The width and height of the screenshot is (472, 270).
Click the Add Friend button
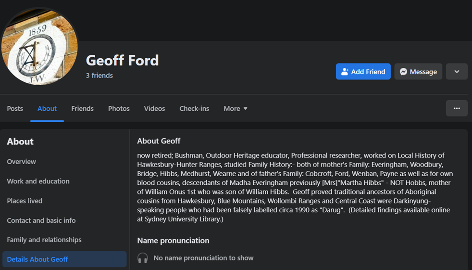[363, 72]
